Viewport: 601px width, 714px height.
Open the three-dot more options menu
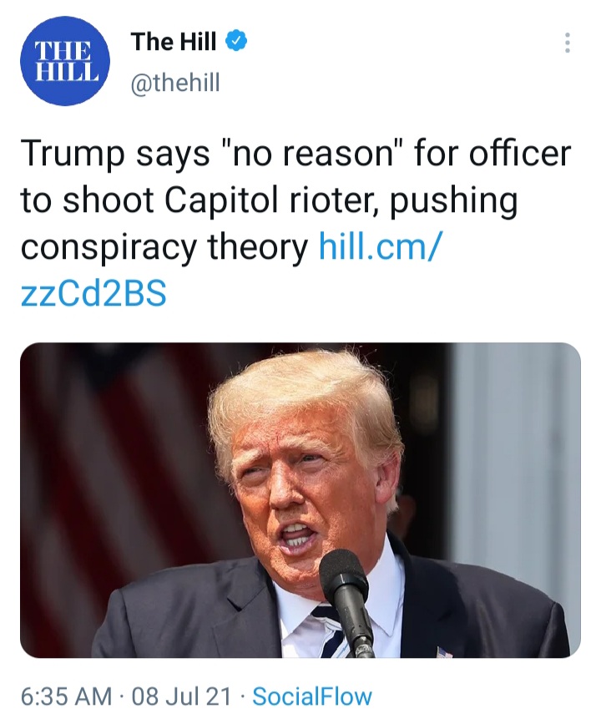pyautogui.click(x=568, y=43)
